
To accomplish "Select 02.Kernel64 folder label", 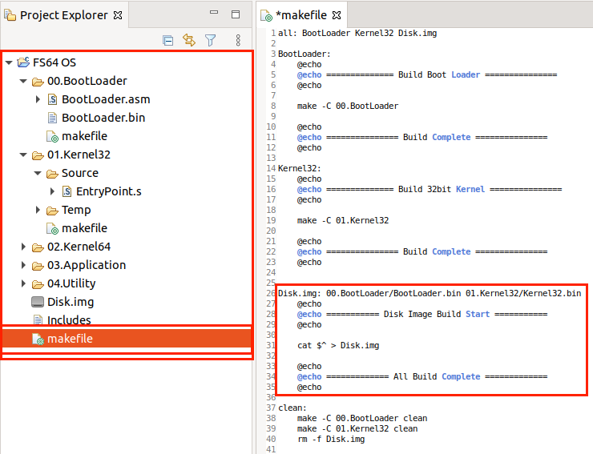I will point(79,247).
